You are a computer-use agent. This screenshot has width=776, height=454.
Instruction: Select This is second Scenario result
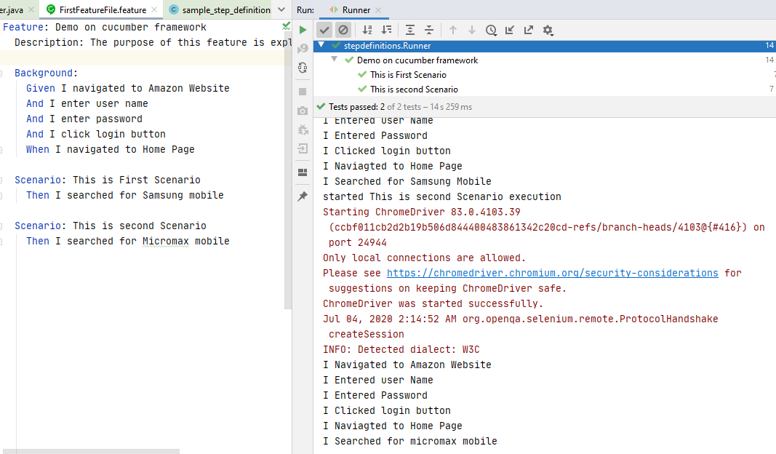(x=545, y=89)
